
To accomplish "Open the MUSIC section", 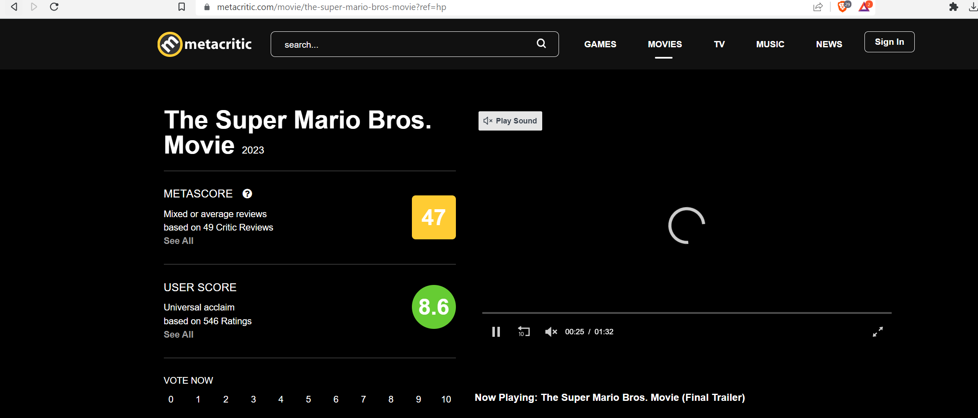I will [770, 44].
